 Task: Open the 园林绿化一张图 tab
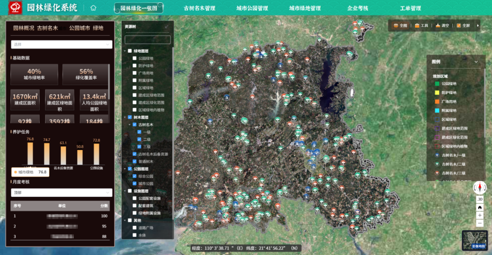tap(139, 8)
